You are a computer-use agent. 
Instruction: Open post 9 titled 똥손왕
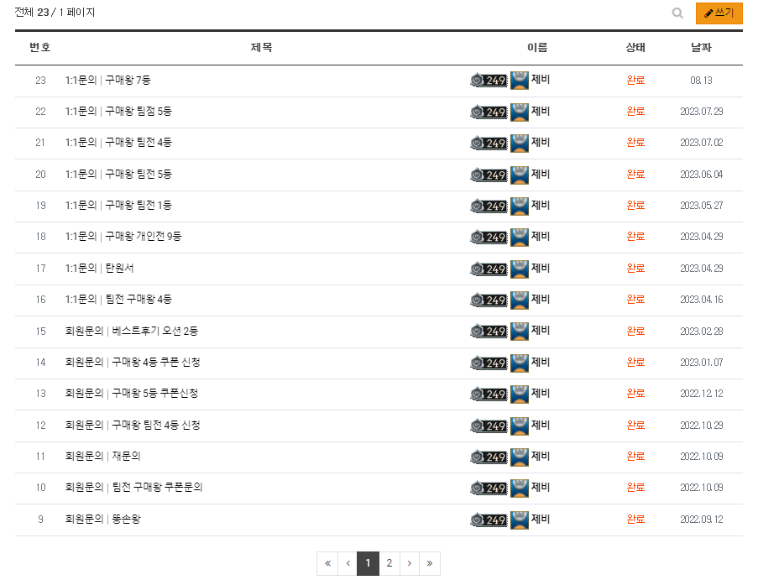tap(126, 519)
